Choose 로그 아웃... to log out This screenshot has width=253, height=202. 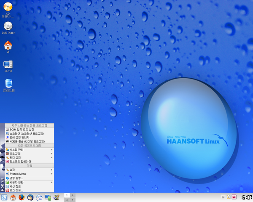[30, 190]
